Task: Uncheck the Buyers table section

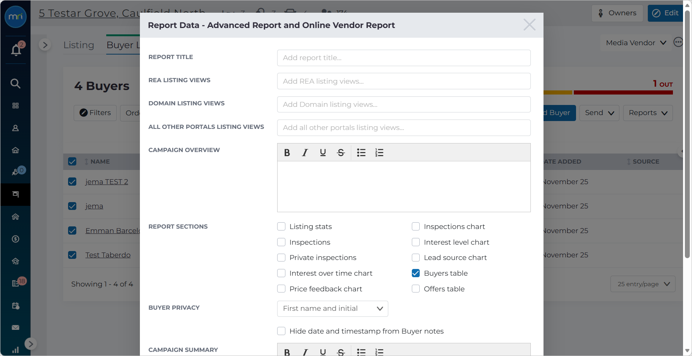Action: (x=416, y=273)
